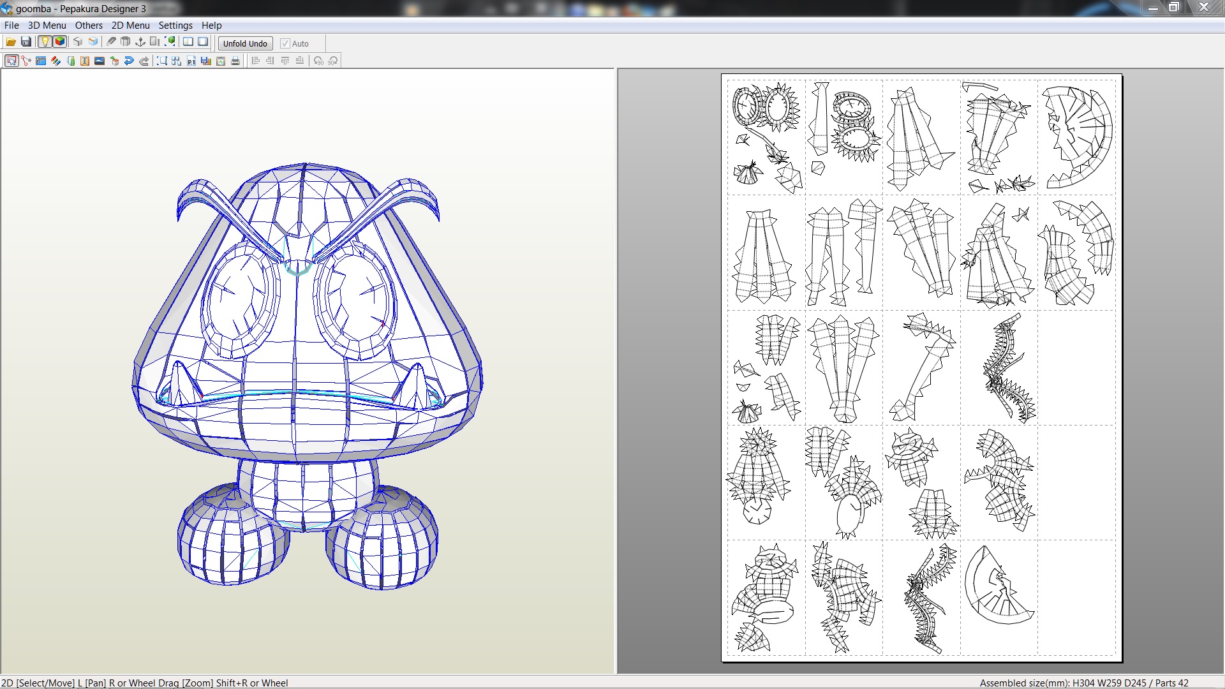Click the align top icon
This screenshot has height=689, width=1225.
[285, 61]
